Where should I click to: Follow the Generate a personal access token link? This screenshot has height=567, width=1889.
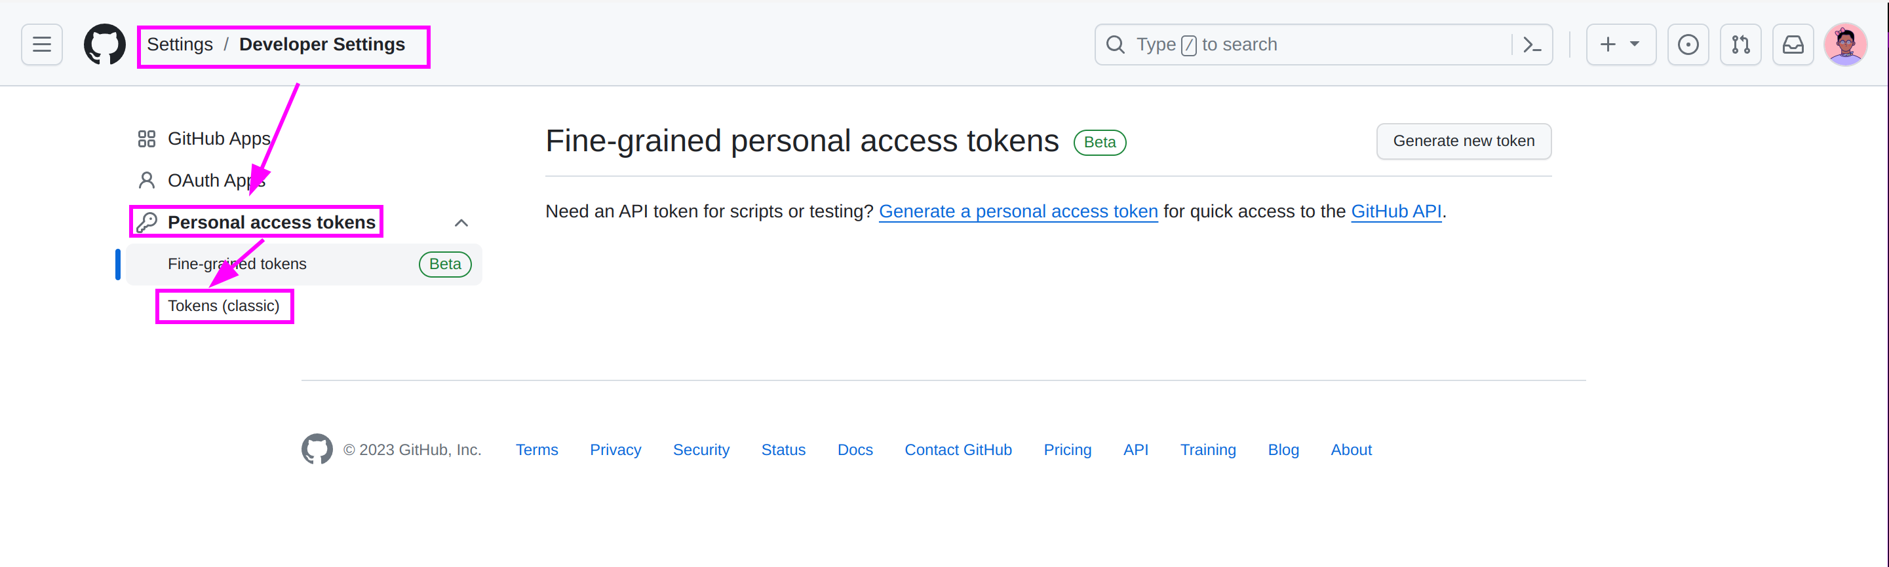point(1018,211)
